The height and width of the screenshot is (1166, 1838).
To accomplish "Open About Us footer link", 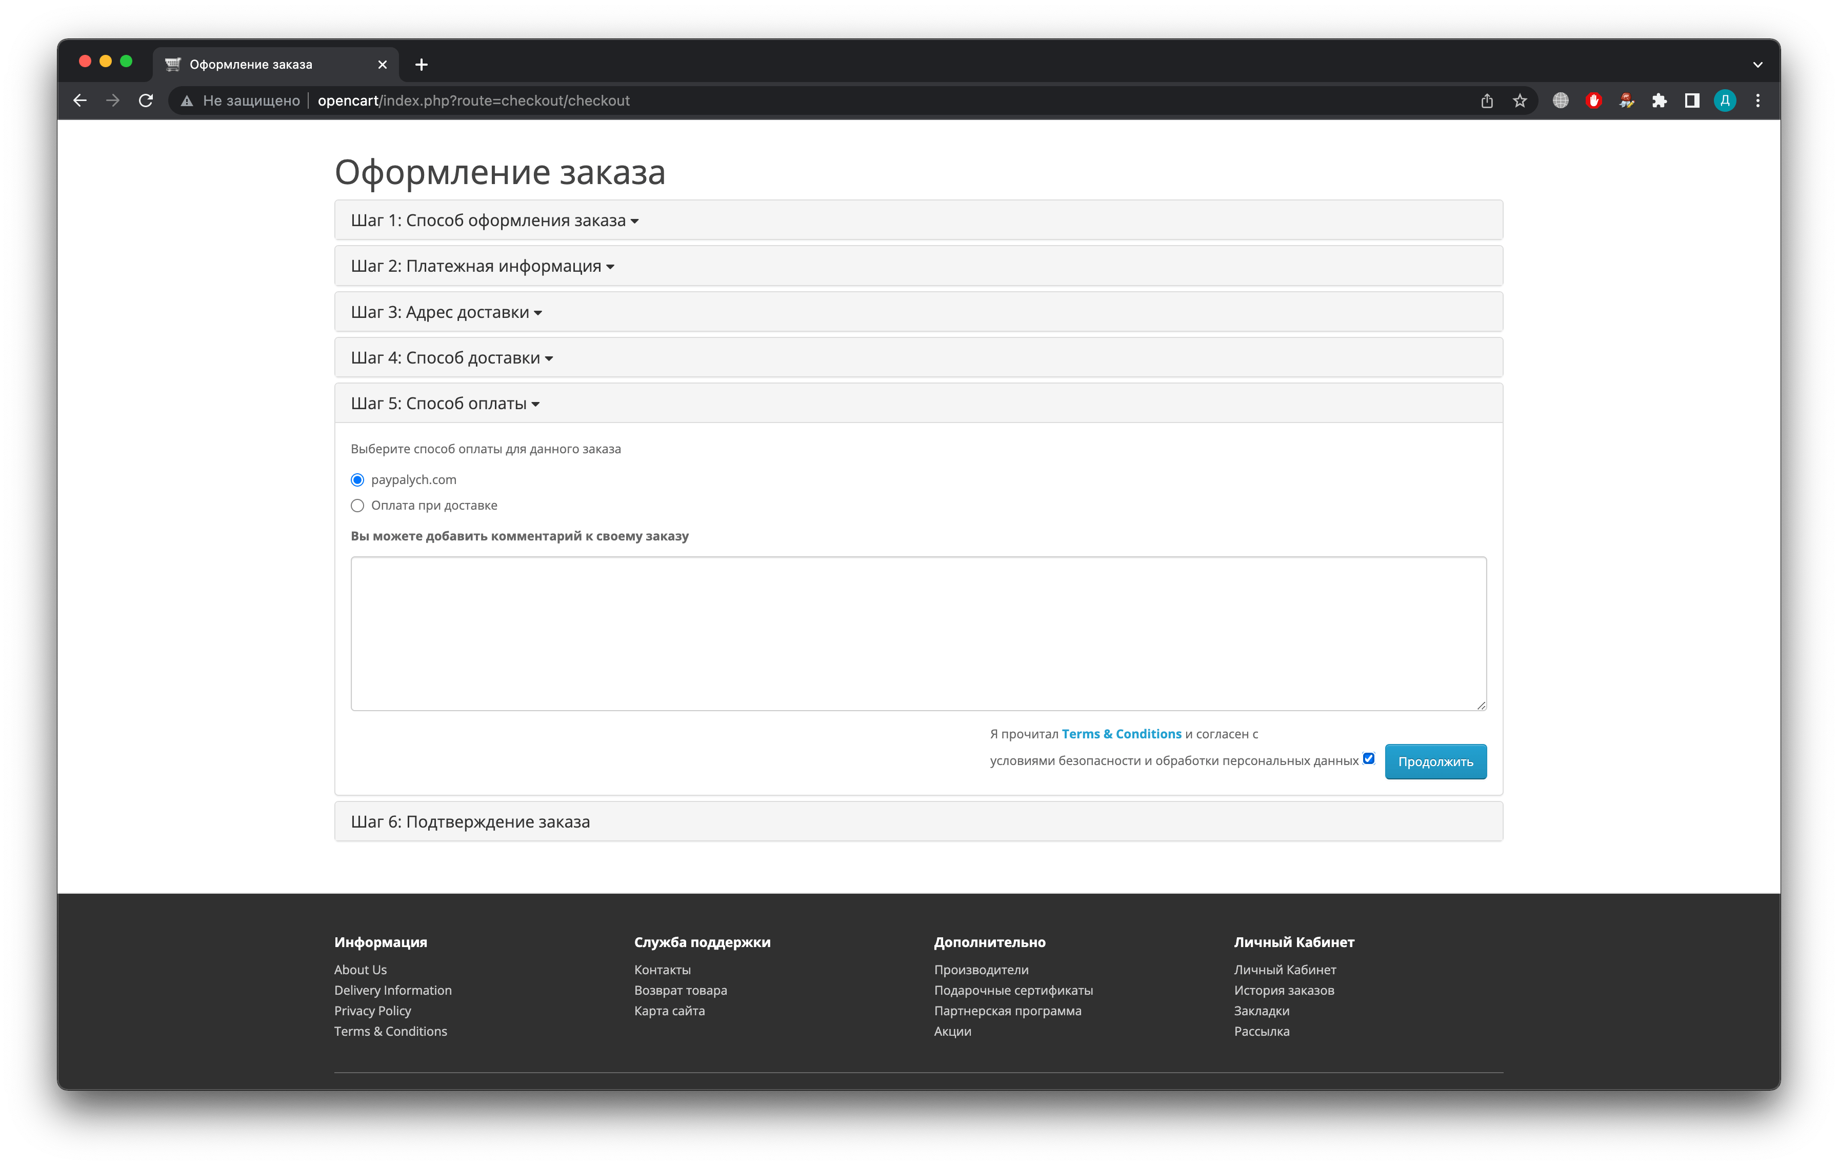I will [x=361, y=970].
